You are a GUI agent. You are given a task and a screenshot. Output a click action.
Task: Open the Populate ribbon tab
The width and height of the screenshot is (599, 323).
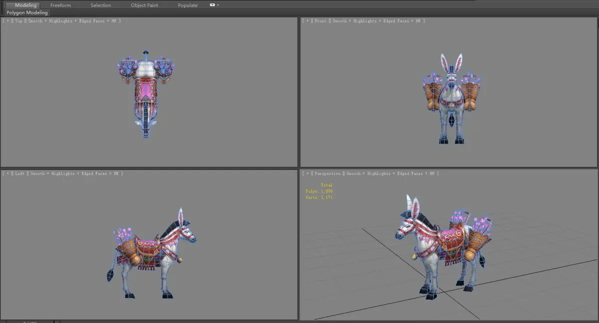(x=188, y=5)
